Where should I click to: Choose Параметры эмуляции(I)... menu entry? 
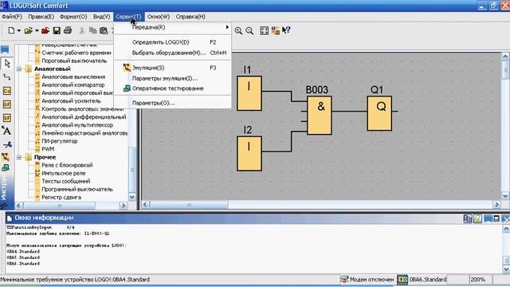172,78
